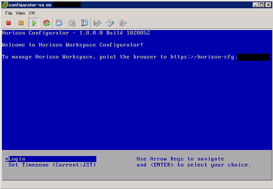Click the red Power Off button
Image resolution: width=273 pixels, height=189 pixels.
[x=8, y=23]
